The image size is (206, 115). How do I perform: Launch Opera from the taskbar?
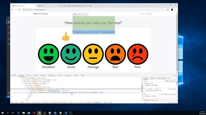pos(34,113)
